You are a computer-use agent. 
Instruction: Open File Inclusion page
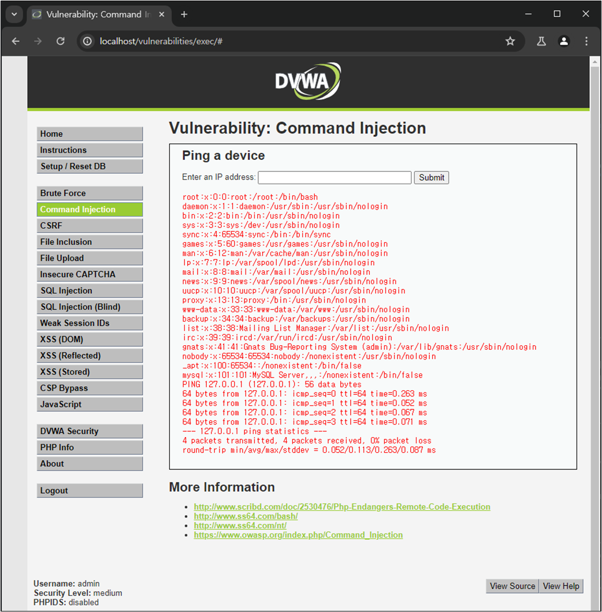point(90,242)
